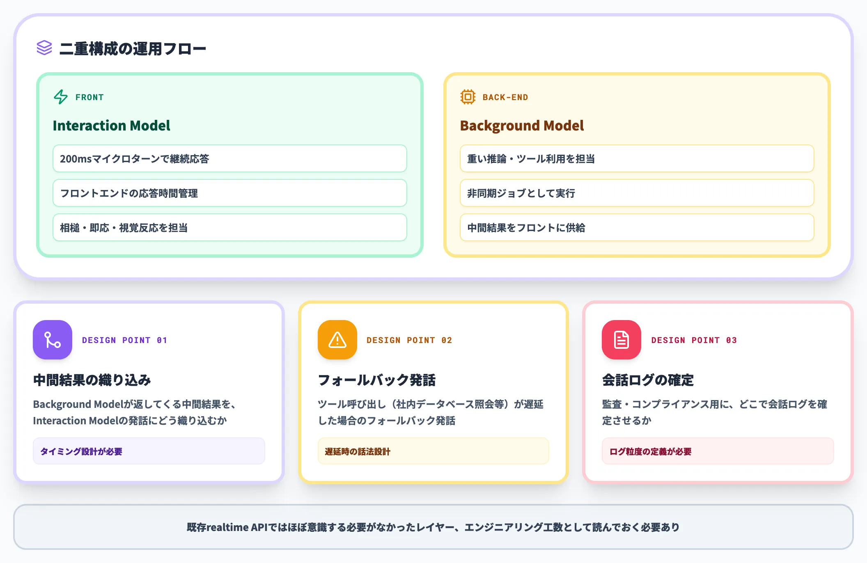867x563 pixels.
Task: Click the 中間結果の織り込み heading
Action: (92, 380)
